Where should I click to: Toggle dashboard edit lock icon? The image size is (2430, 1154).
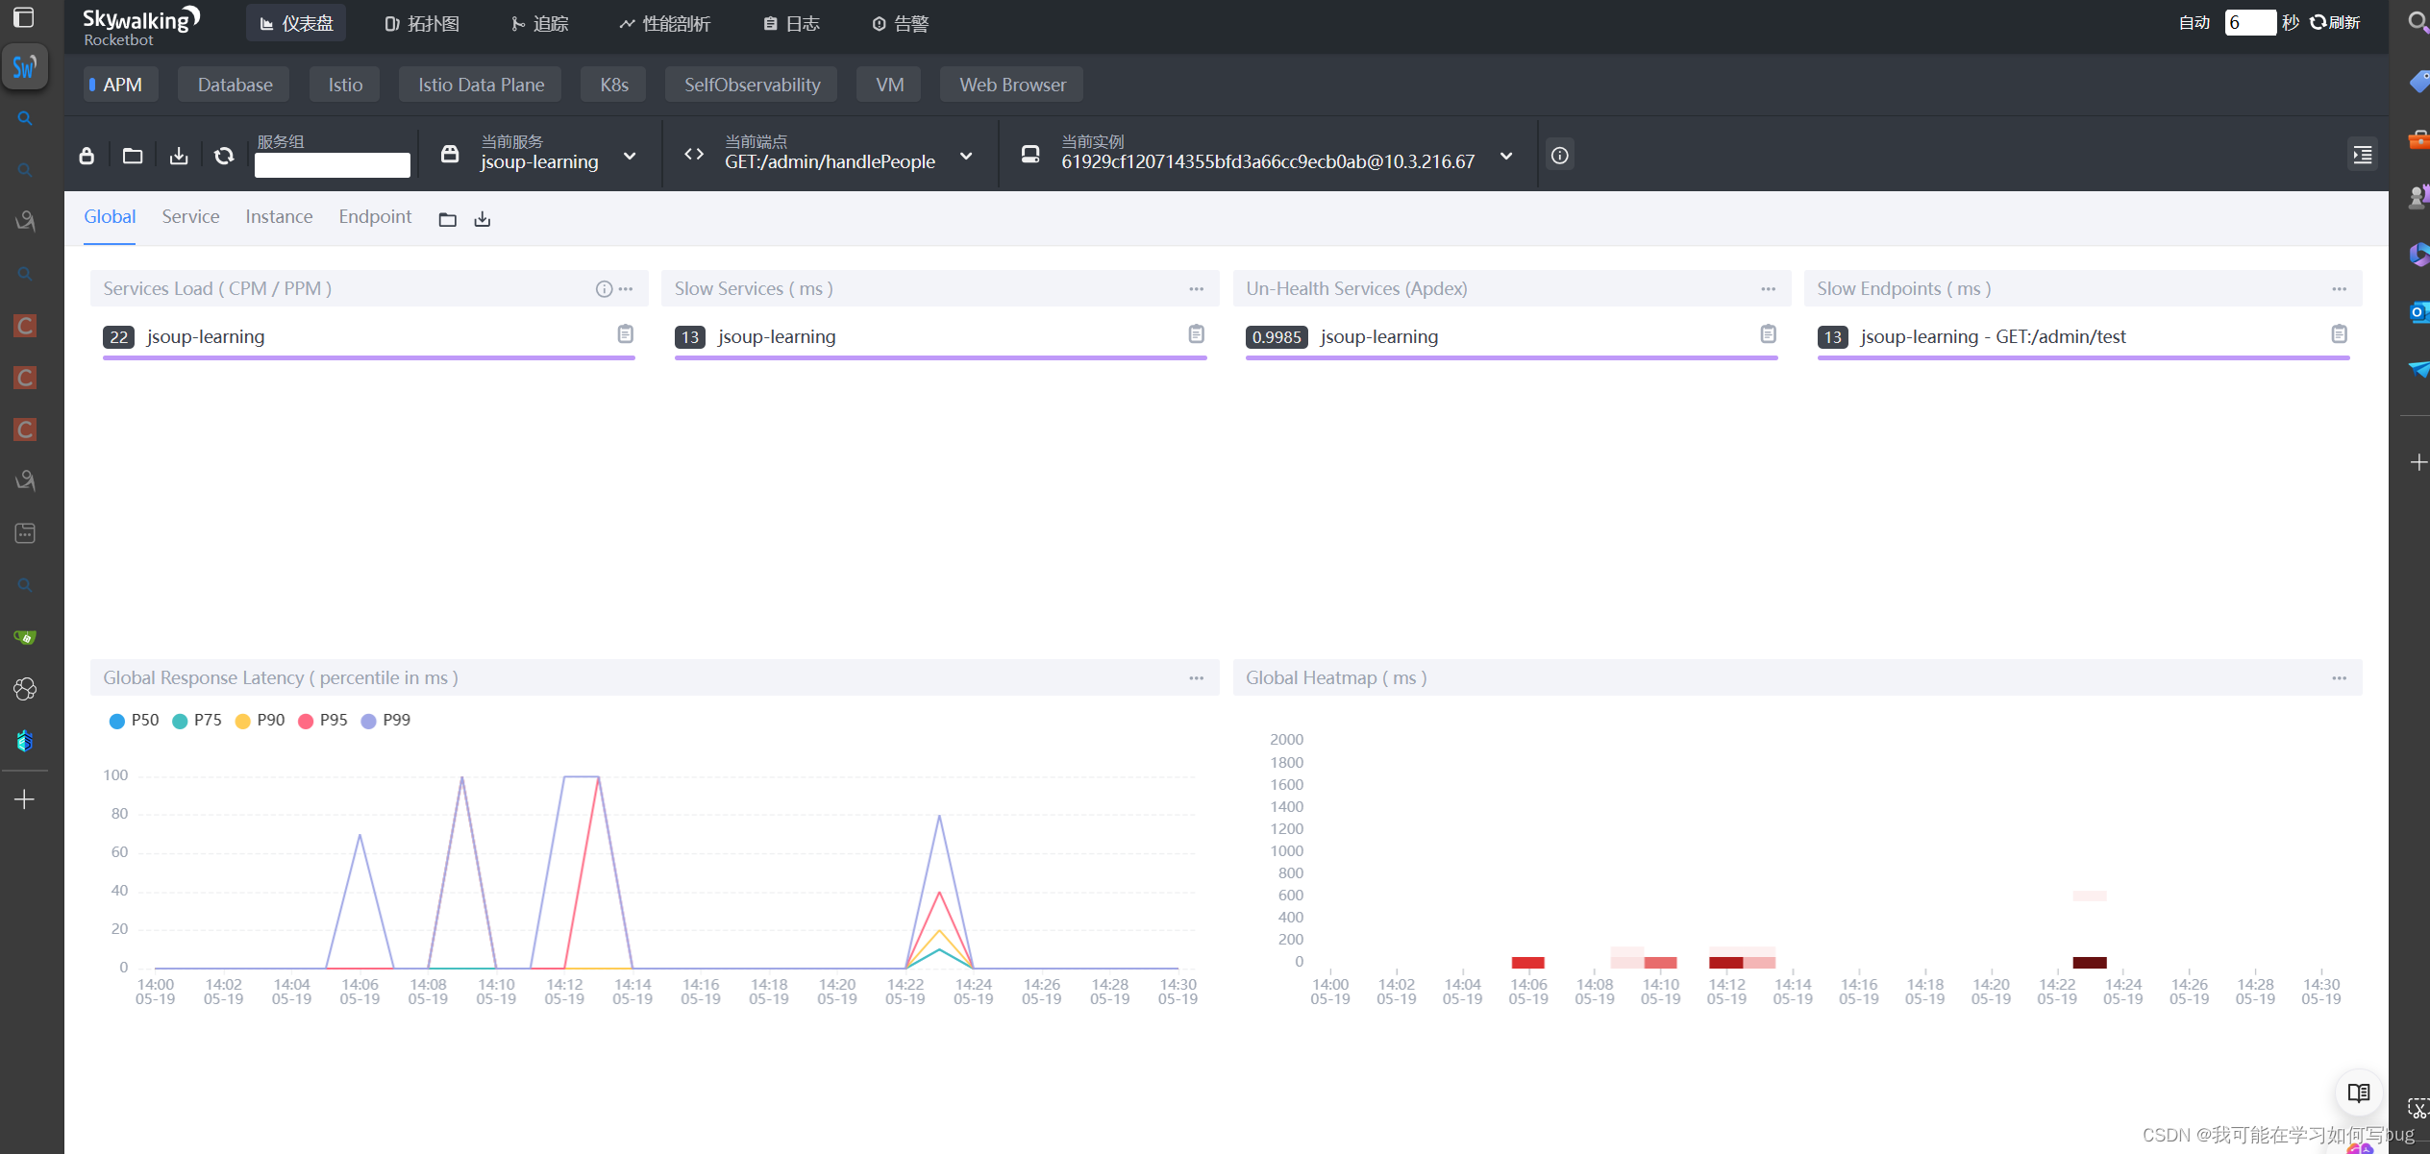click(x=87, y=155)
